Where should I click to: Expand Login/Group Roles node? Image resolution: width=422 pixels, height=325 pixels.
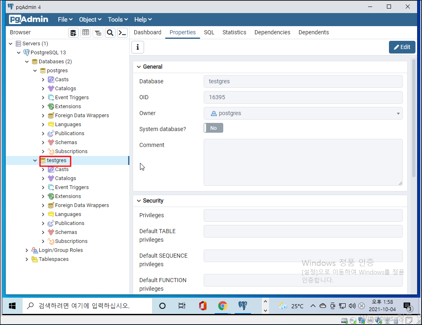[27, 250]
